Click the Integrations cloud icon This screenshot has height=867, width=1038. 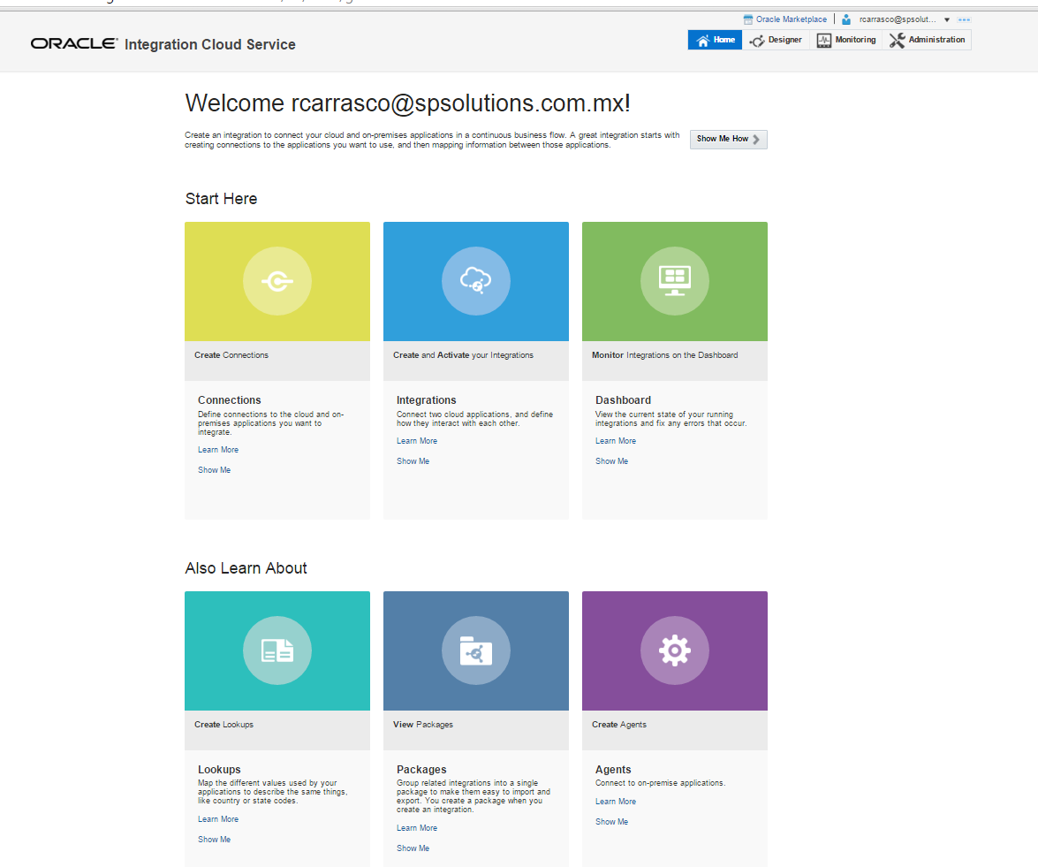476,282
